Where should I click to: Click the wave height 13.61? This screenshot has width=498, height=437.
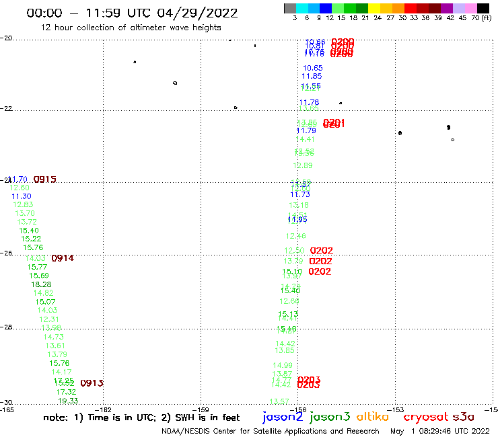pyautogui.click(x=55, y=346)
